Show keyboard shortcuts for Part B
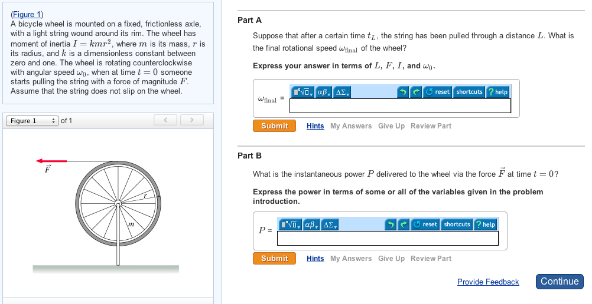 pyautogui.click(x=457, y=224)
